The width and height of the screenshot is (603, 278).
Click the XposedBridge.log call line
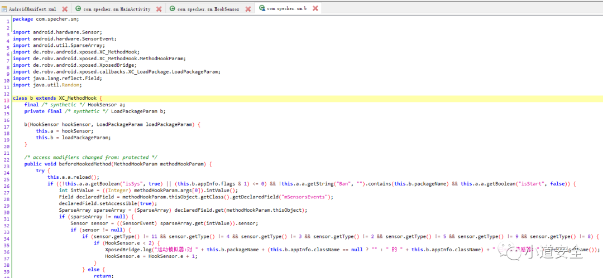click(352, 249)
